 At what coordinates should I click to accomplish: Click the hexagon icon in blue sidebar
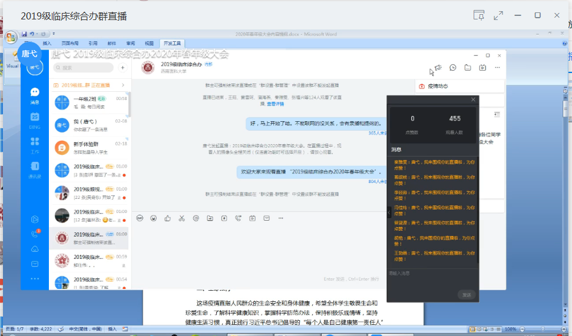pyautogui.click(x=35, y=219)
